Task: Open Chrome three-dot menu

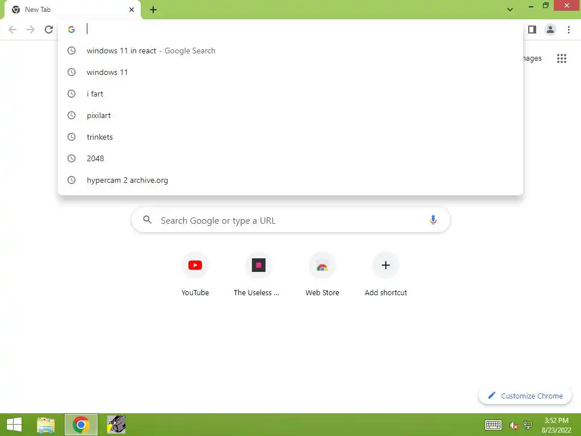Action: click(569, 30)
